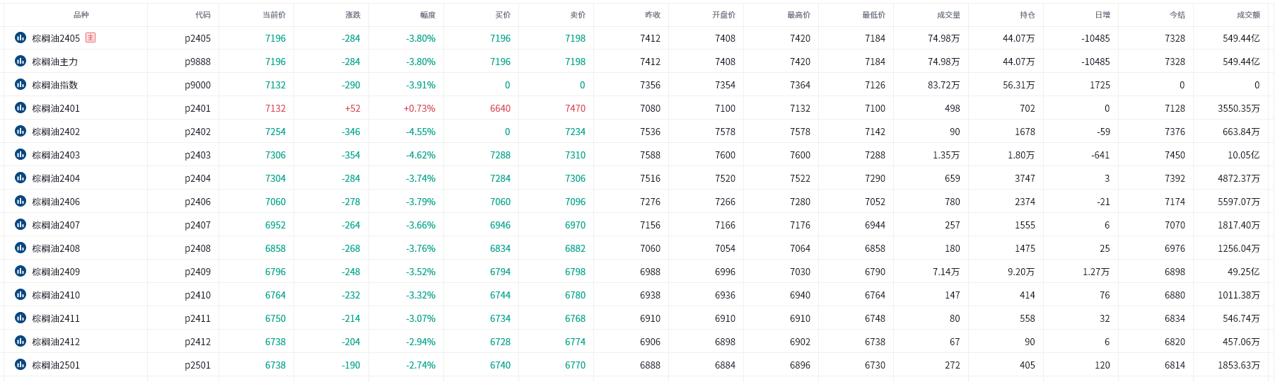
Task: Select the chart icon for 棕榈油2401
Action: [21, 108]
